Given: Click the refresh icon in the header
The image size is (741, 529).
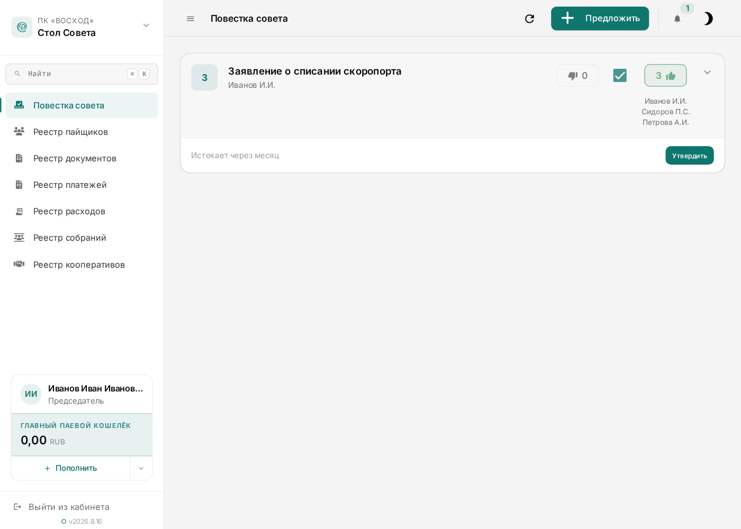Looking at the screenshot, I should [529, 19].
